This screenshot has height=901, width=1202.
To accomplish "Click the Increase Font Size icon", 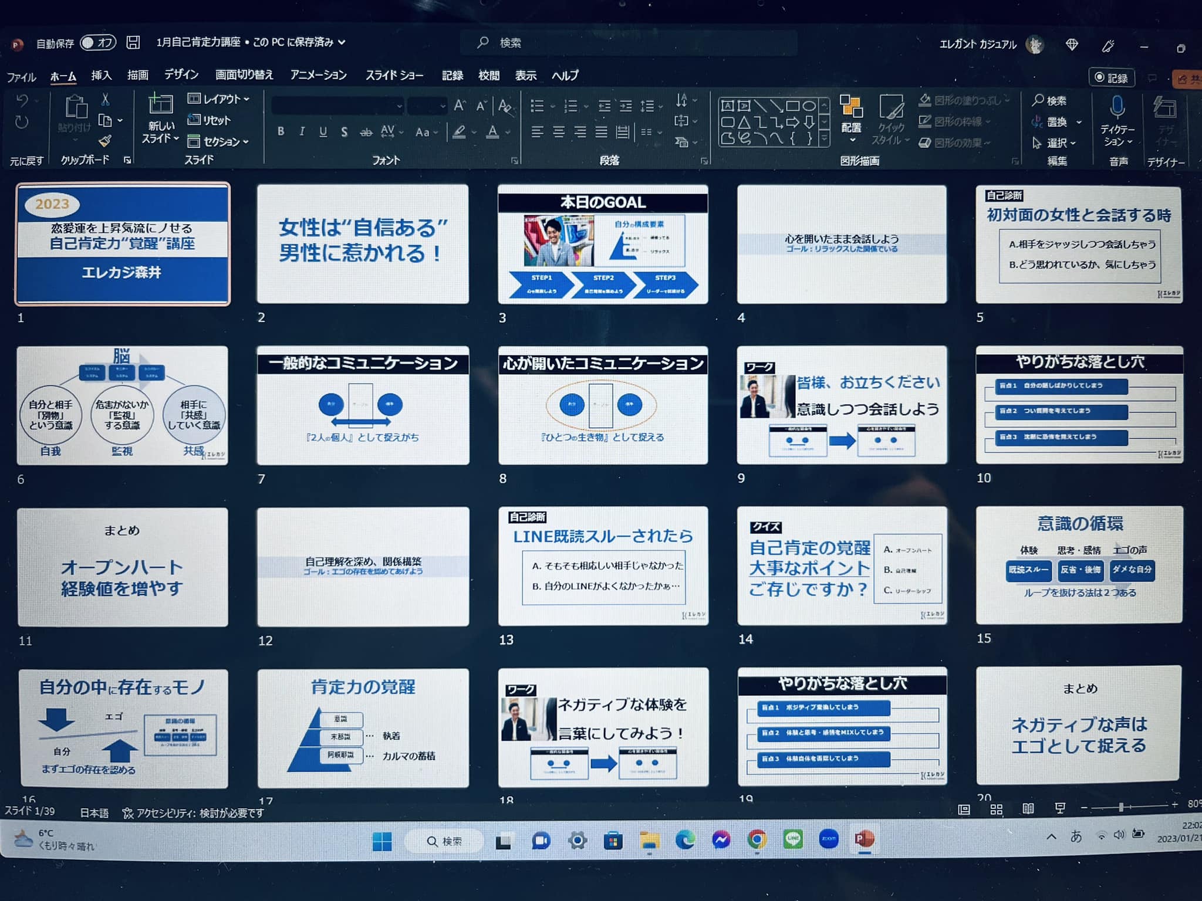I will [x=460, y=106].
